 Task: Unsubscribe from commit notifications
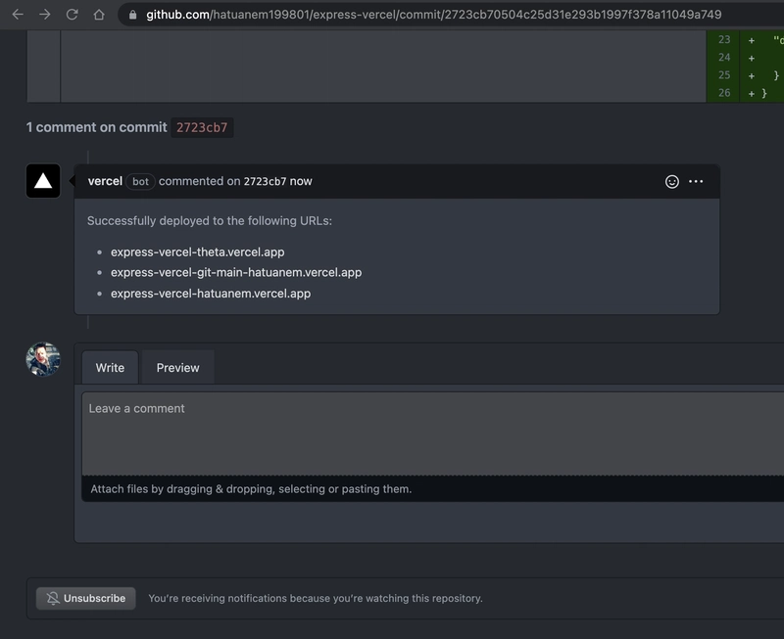(x=86, y=598)
